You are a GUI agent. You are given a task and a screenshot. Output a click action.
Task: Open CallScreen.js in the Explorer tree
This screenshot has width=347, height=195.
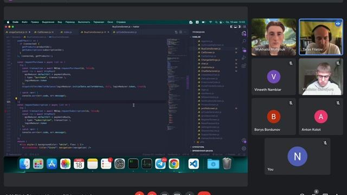[x=208, y=53]
